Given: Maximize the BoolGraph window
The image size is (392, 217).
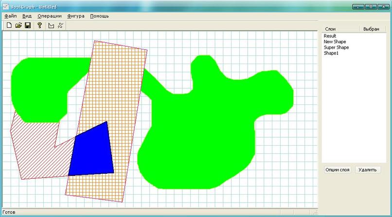Looking at the screenshot, I should coord(371,7).
